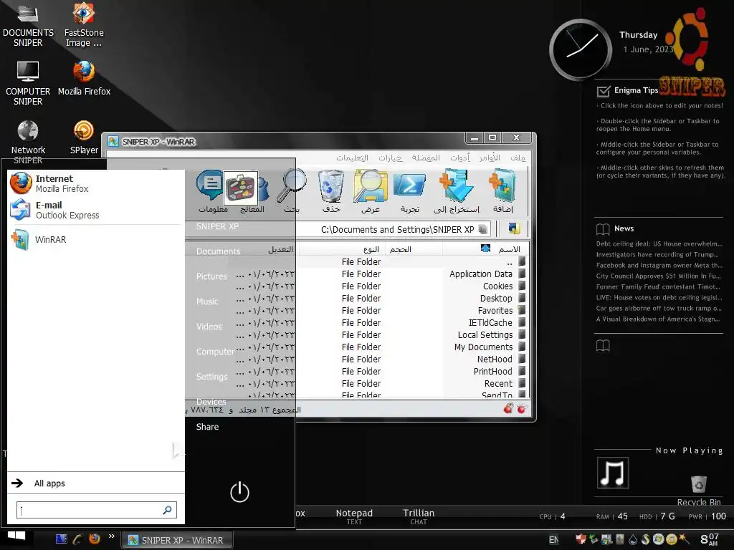This screenshot has width=734, height=550.
Task: Open Internet Mozilla Firefox from Start menu
Action: (95, 183)
